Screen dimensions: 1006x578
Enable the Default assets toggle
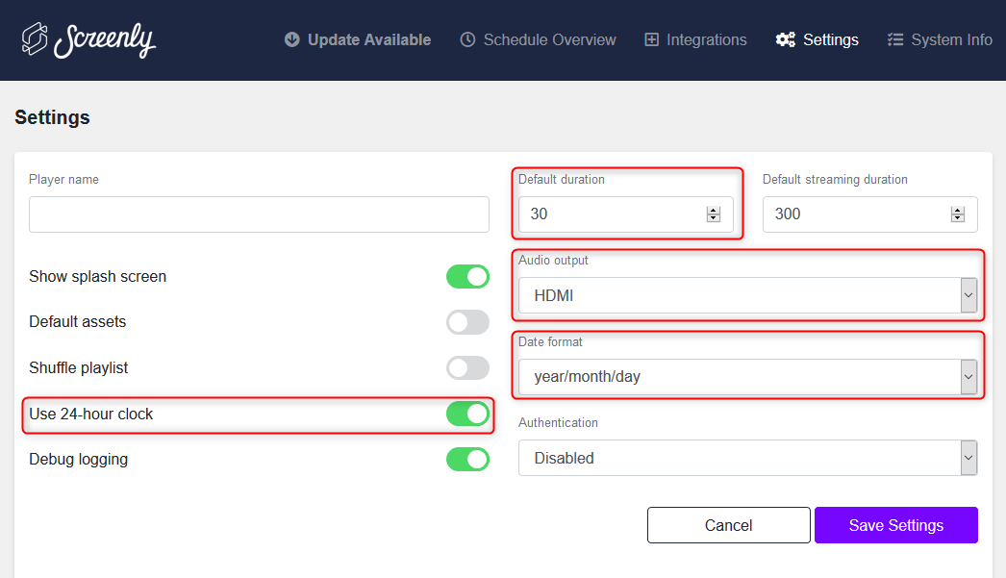467,322
